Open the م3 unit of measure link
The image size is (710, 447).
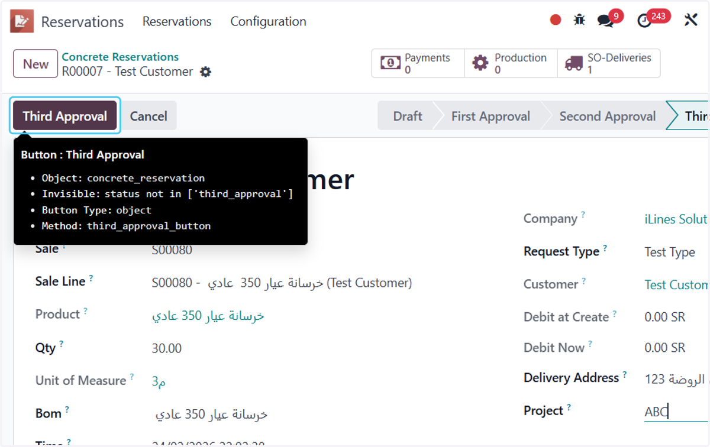(x=159, y=381)
